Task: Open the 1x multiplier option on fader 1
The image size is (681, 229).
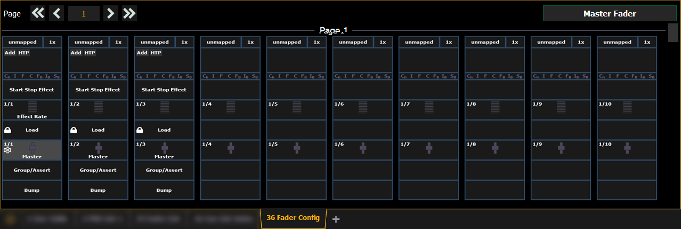Action: point(52,42)
